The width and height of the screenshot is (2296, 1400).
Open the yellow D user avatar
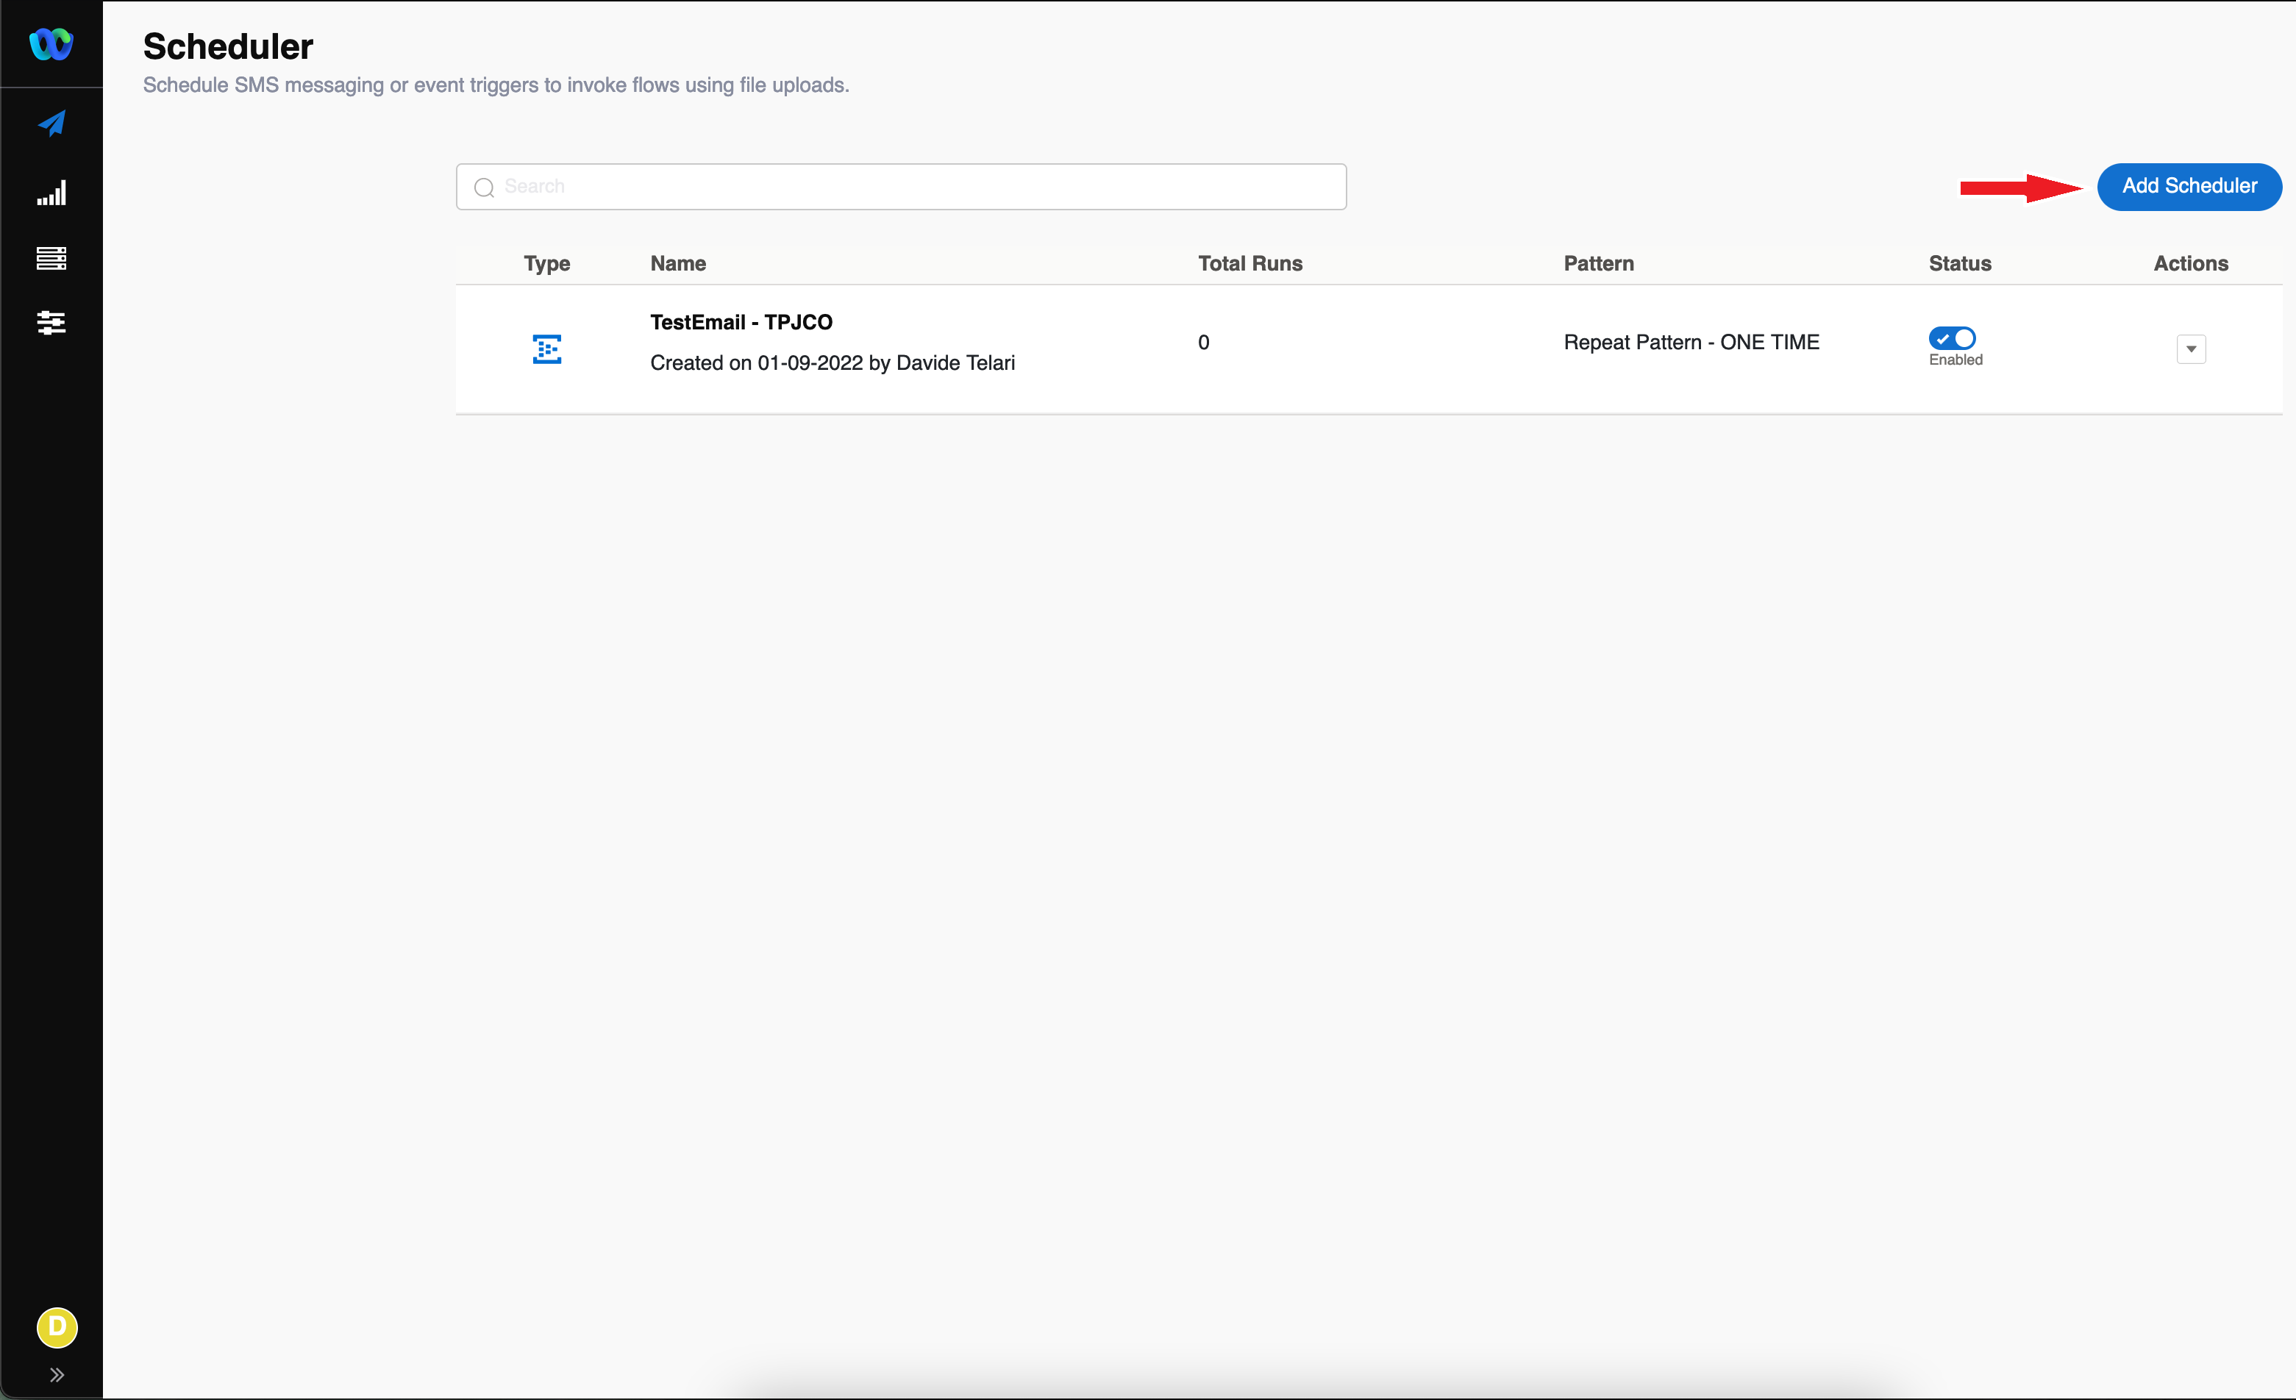[57, 1326]
